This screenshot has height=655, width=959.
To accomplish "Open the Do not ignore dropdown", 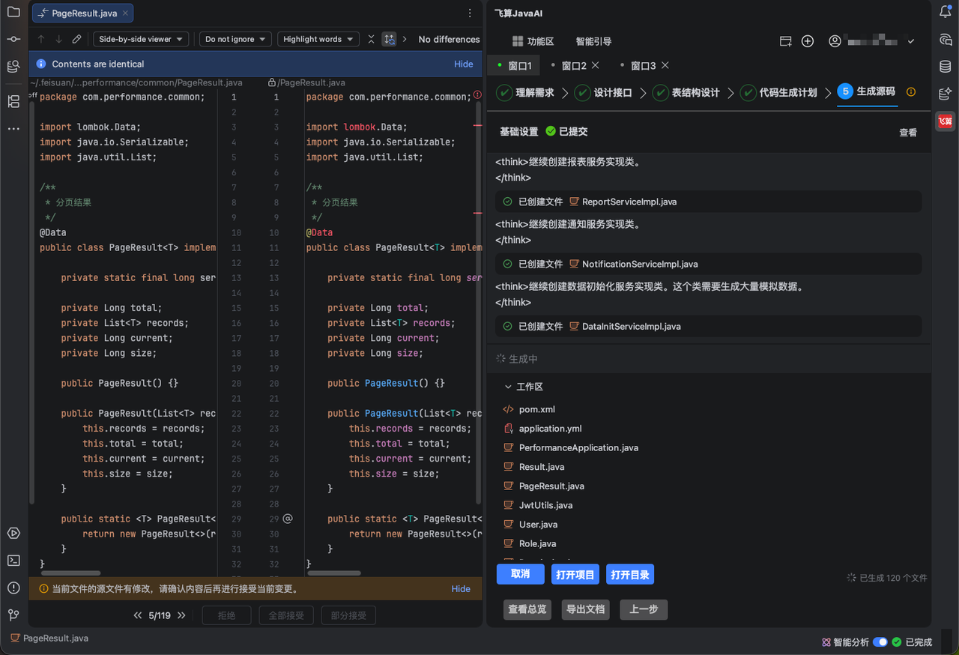I will [x=235, y=39].
